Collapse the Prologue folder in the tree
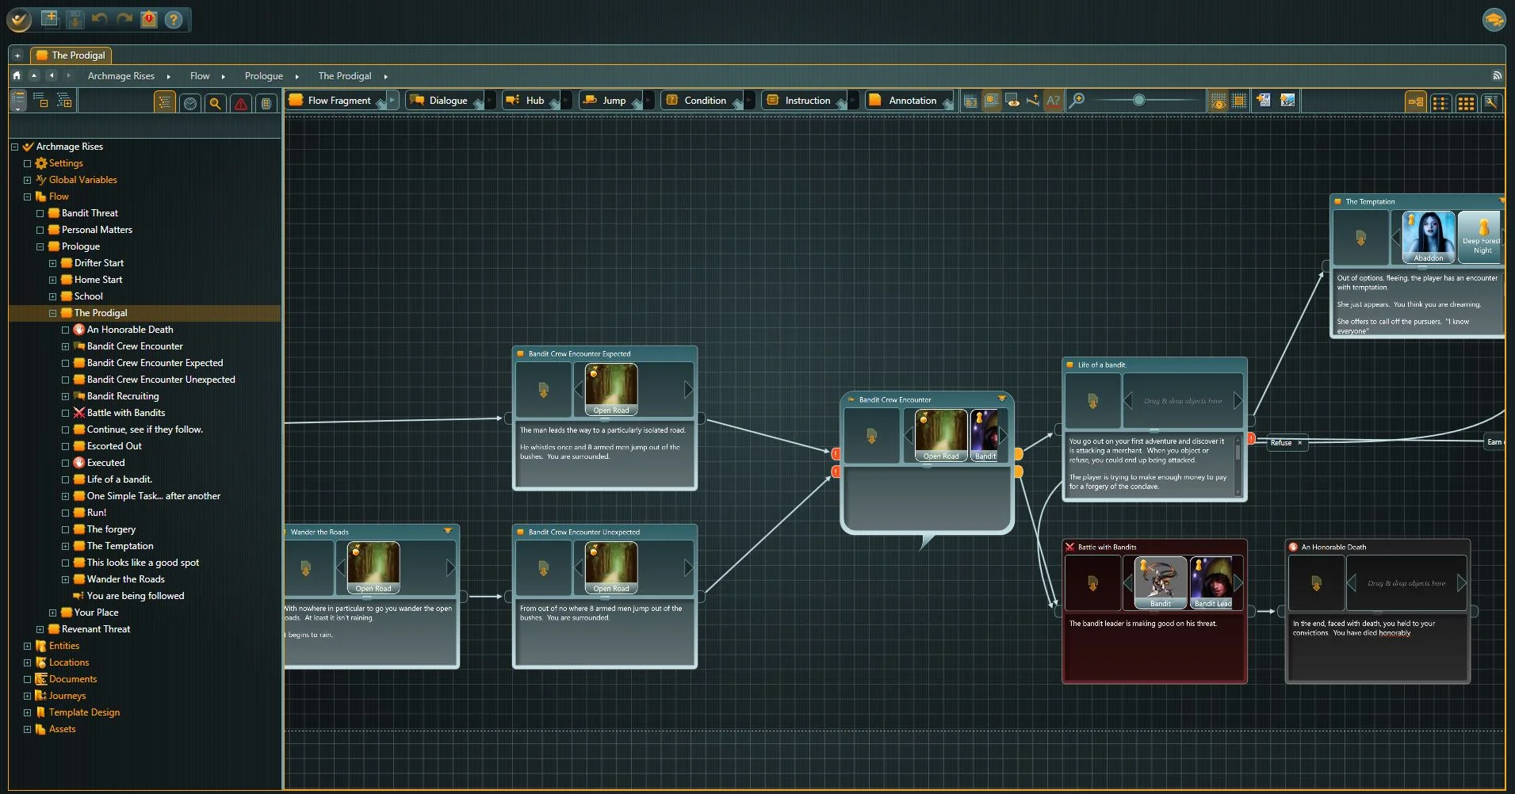 (x=40, y=246)
